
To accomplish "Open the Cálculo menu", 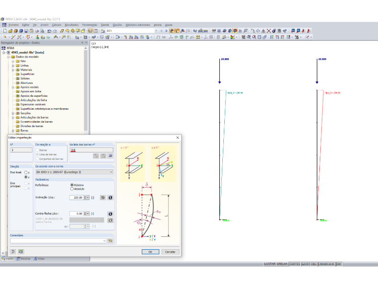I will [57, 25].
